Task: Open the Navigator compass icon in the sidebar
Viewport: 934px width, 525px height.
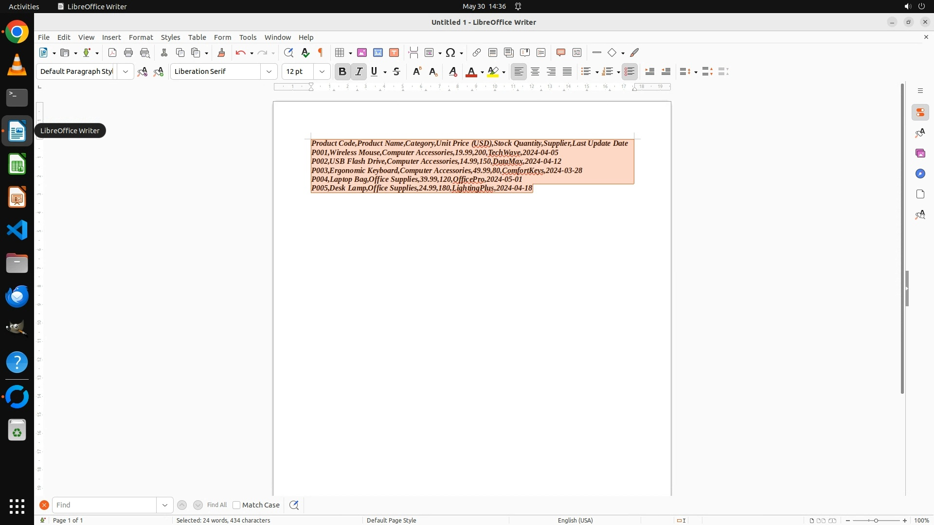Action: click(x=920, y=174)
